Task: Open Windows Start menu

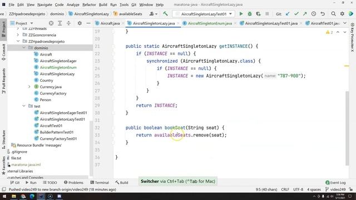Action: [4, 196]
